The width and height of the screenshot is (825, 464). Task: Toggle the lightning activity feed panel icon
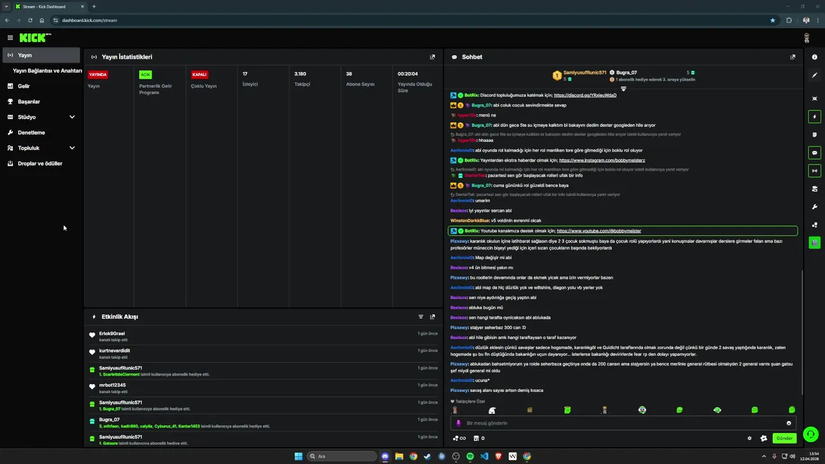point(815,117)
